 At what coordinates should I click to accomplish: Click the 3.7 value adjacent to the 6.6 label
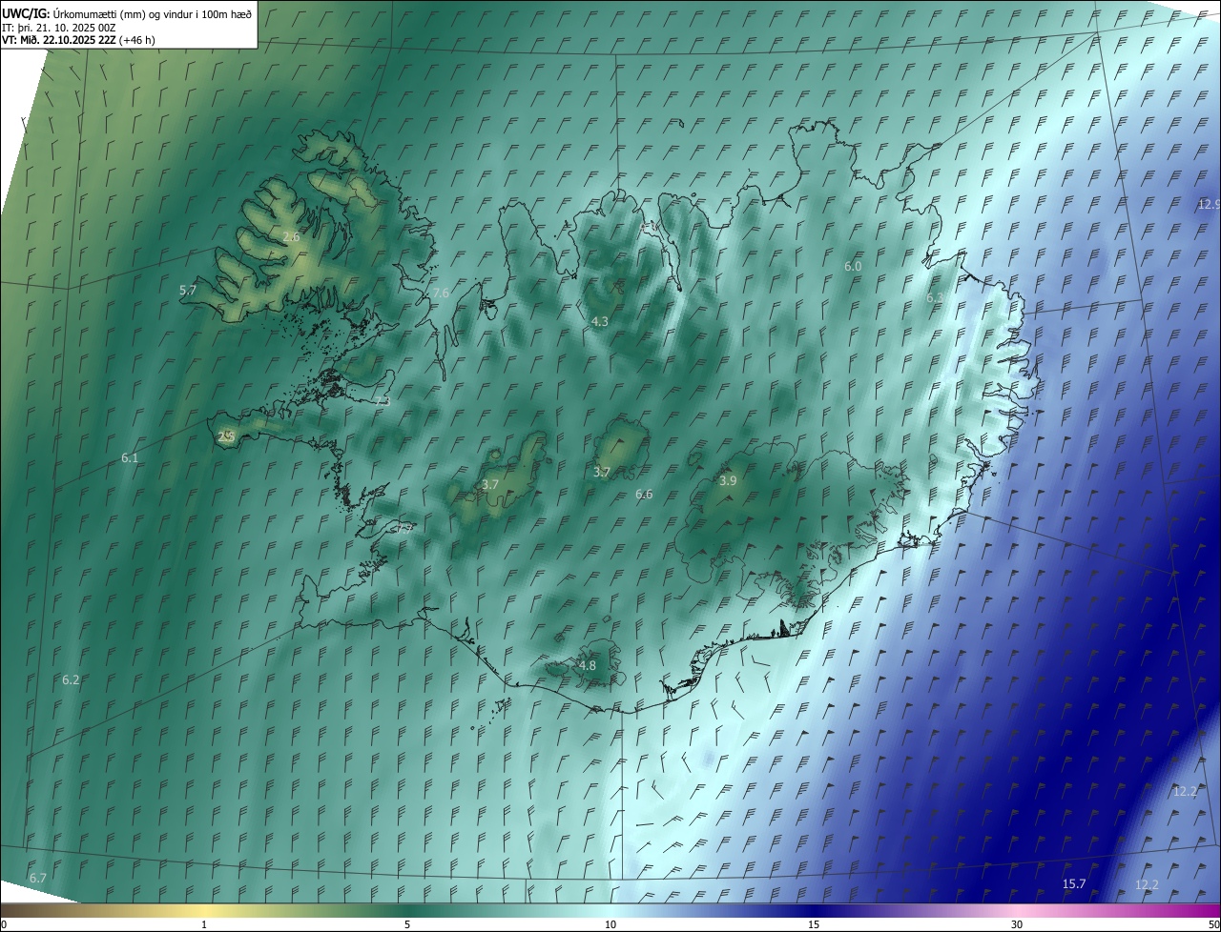pos(602,472)
